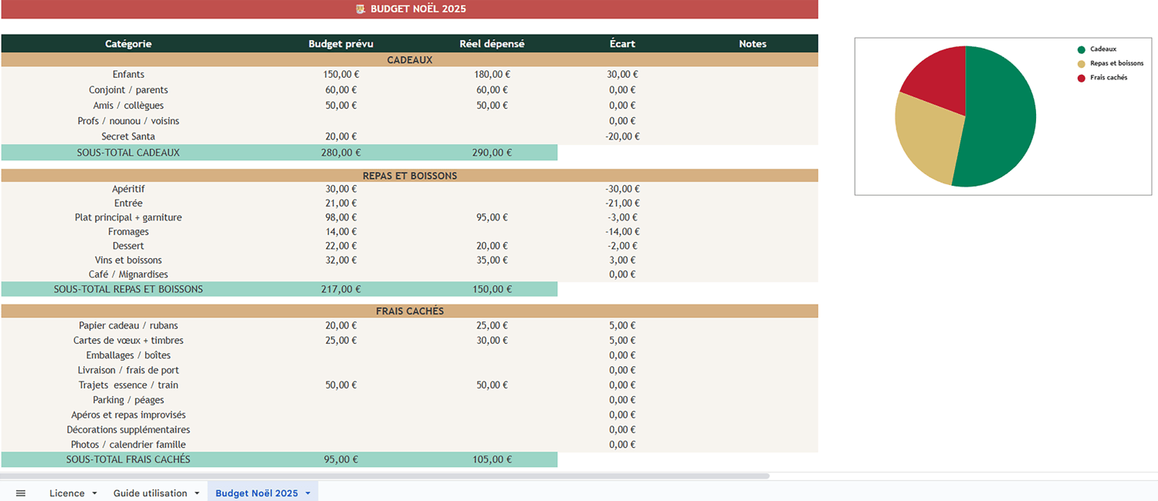Select the 280,00 € cadeaux subtotal budget

341,153
